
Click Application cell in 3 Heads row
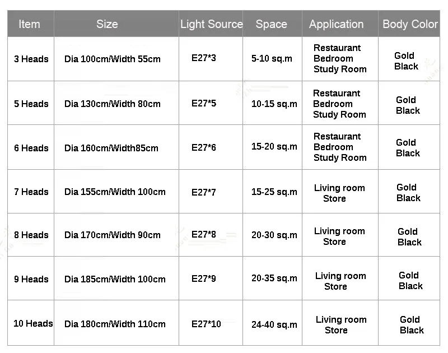click(340, 59)
